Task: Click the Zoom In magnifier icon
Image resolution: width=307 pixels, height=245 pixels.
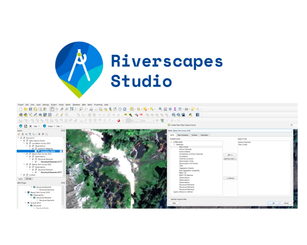Action: pyautogui.click(x=62, y=109)
